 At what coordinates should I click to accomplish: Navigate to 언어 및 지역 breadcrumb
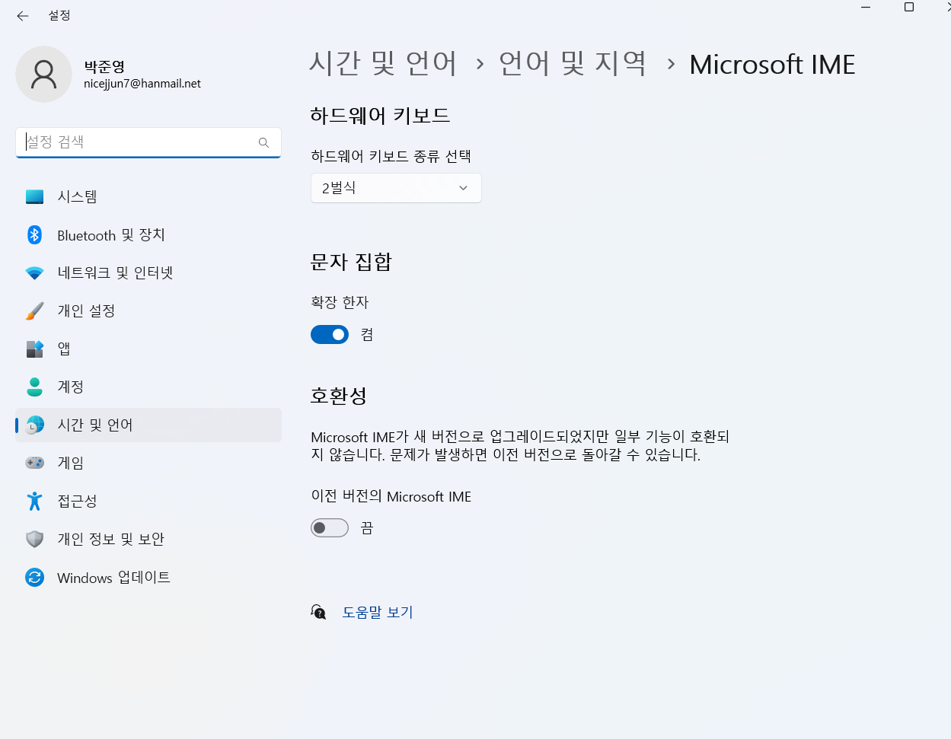click(x=573, y=63)
